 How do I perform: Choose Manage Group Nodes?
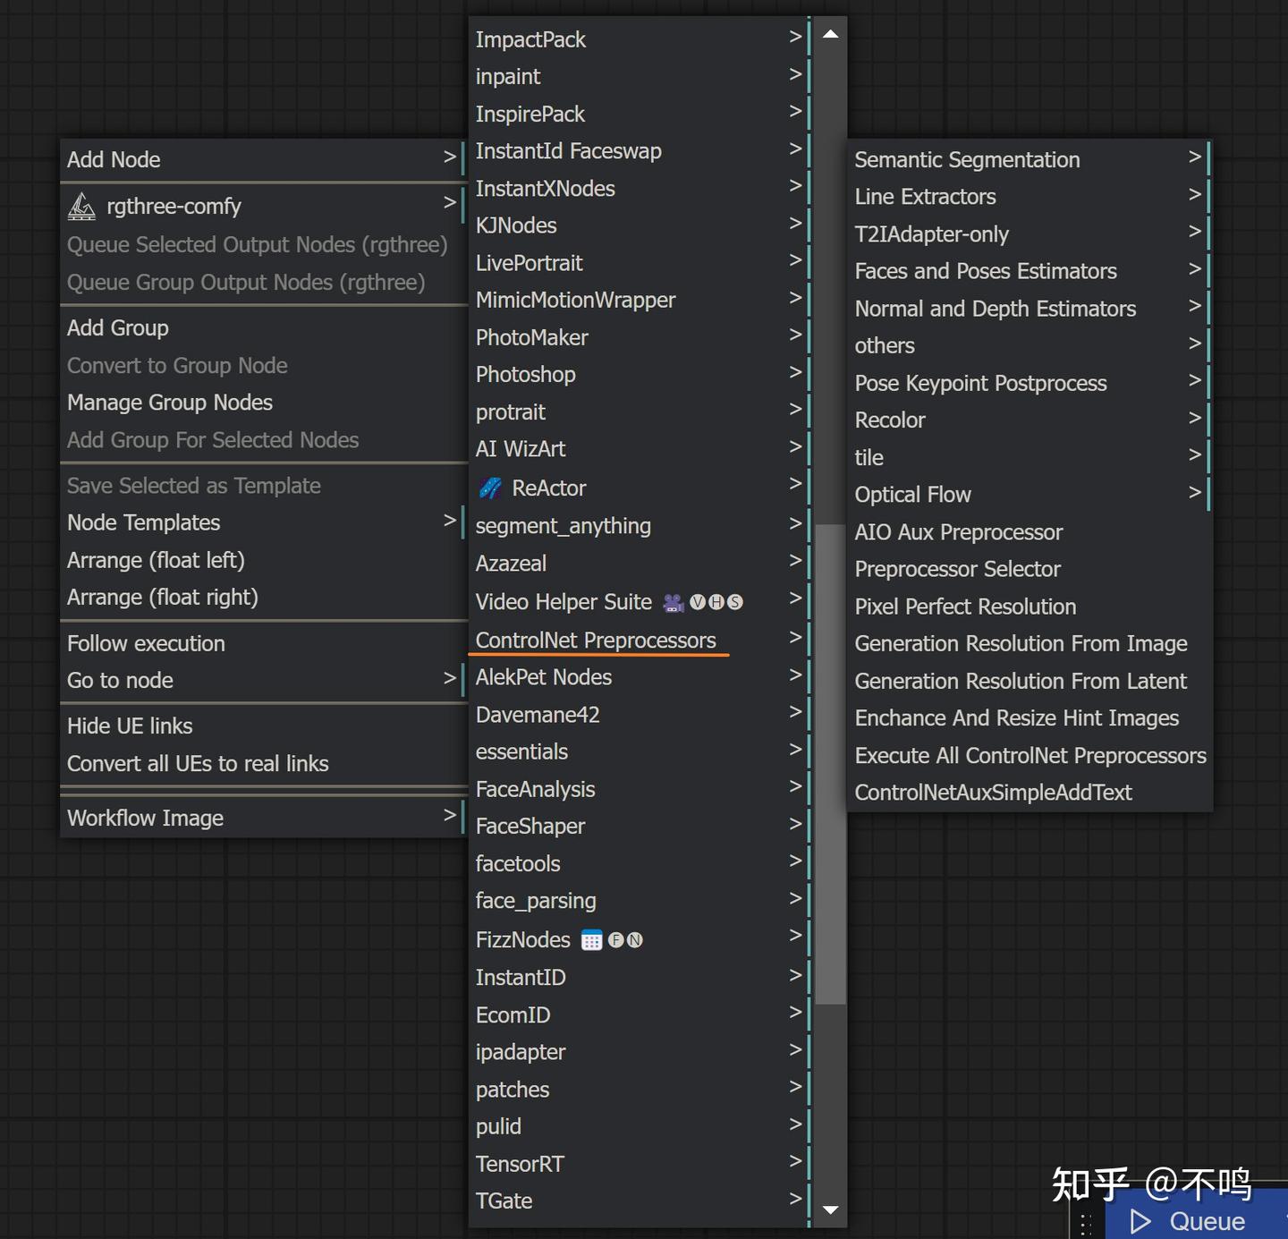click(263, 403)
